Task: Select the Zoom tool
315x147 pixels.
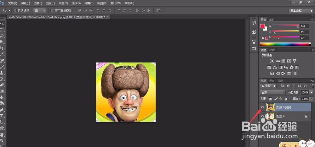Action: click(x=2, y=140)
